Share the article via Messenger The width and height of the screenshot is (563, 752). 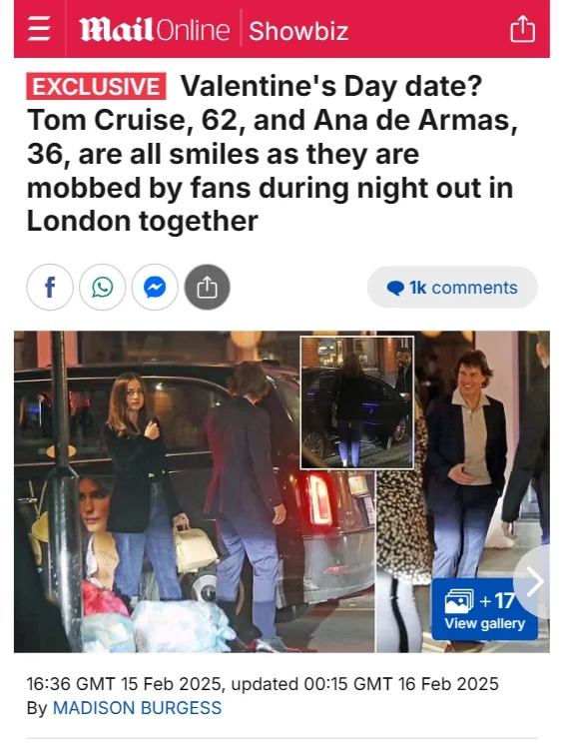pyautogui.click(x=155, y=288)
